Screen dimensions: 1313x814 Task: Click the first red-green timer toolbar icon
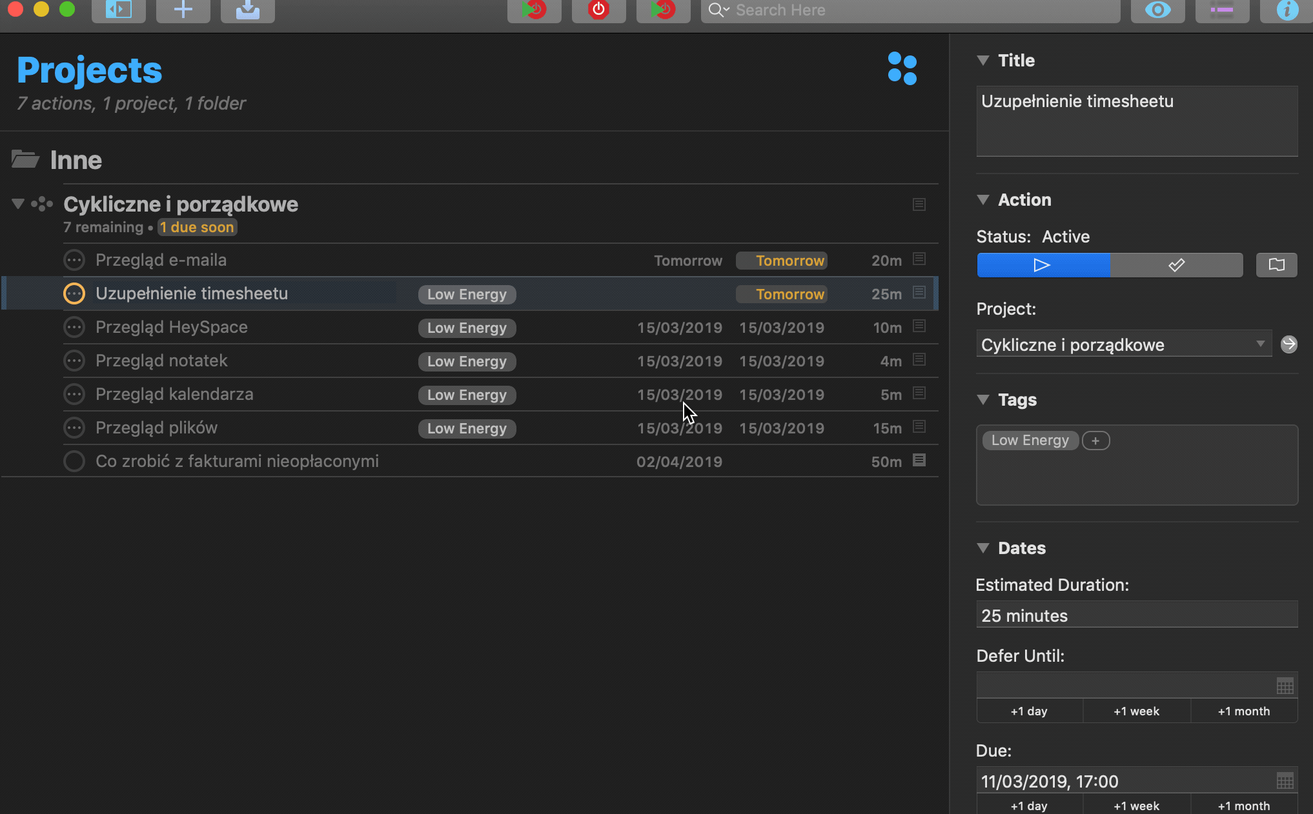click(534, 10)
